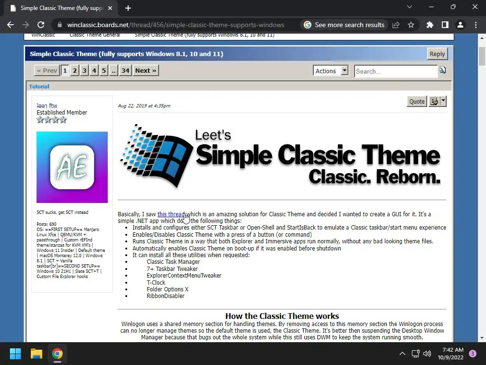Open the notification count badge
Screen dimensions: 486x365
click(x=473, y=354)
